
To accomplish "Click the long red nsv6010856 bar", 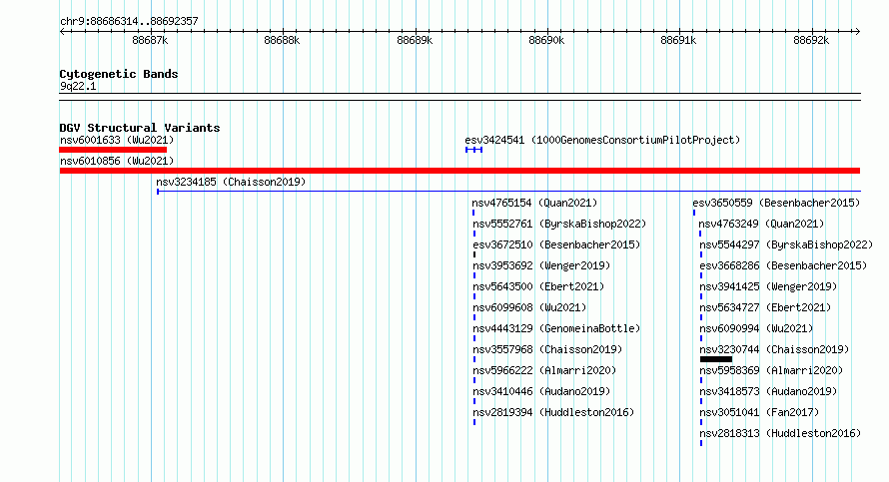I will click(459, 171).
